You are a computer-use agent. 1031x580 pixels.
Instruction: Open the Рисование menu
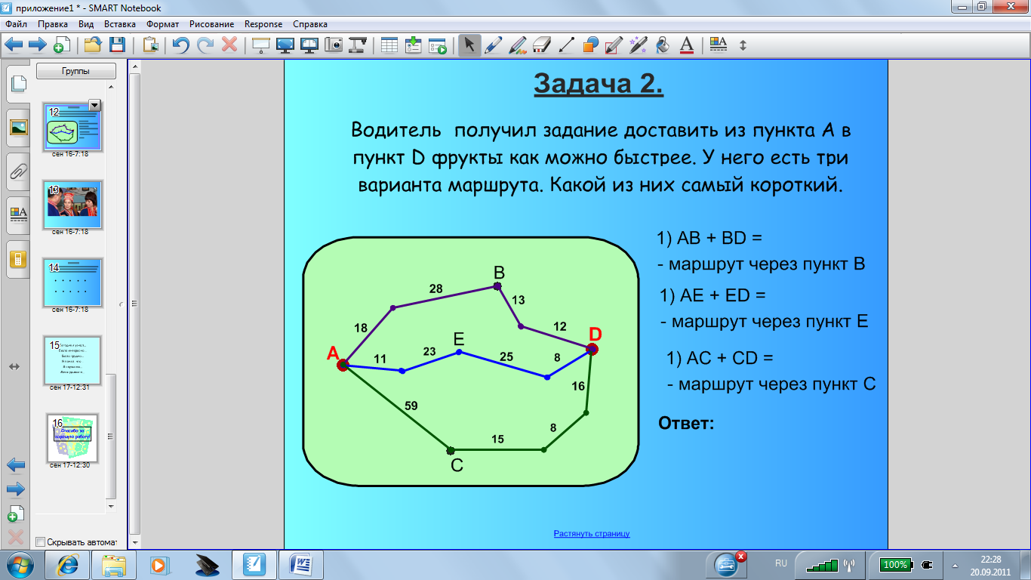point(212,24)
